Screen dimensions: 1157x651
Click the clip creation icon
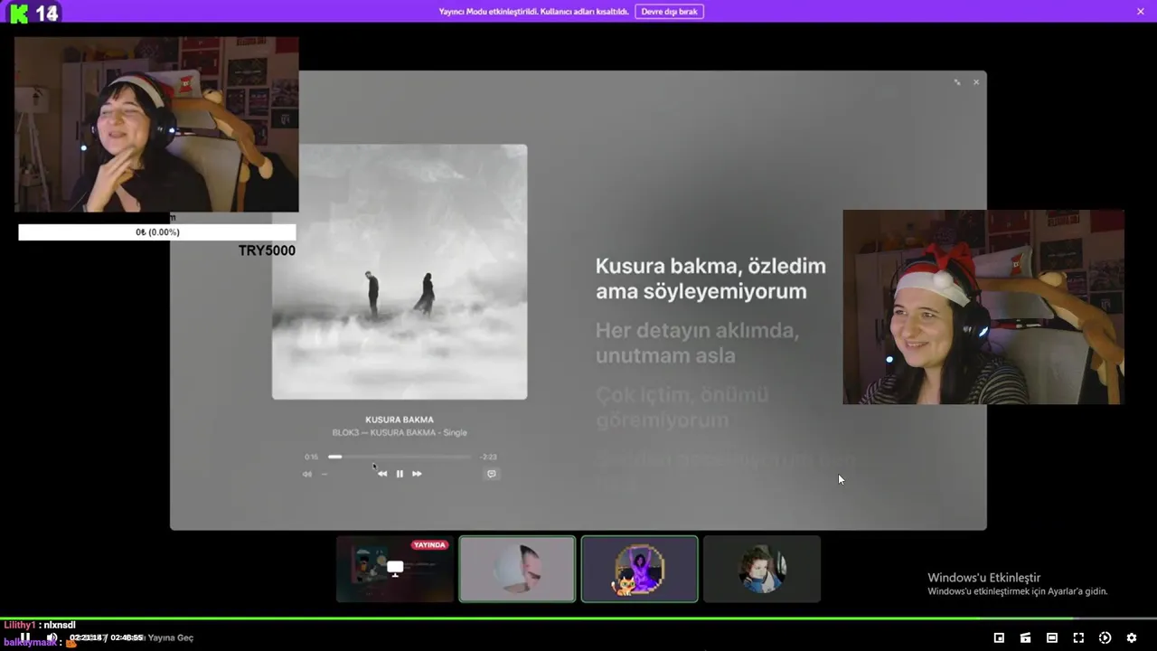(1025, 637)
